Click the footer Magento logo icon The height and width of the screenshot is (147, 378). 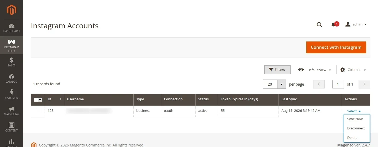(34, 145)
